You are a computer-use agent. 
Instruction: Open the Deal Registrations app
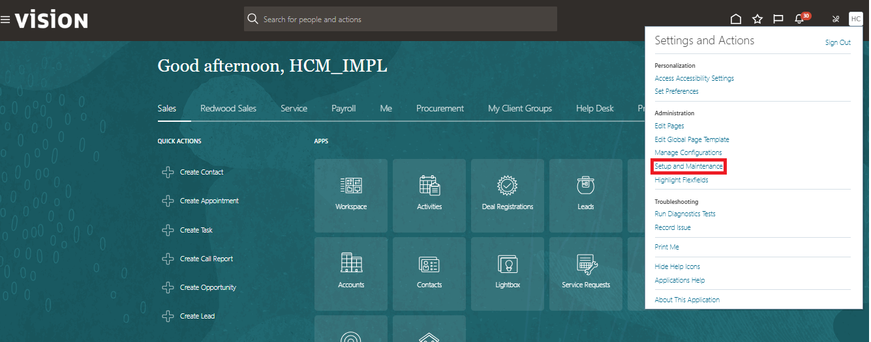coord(508,195)
